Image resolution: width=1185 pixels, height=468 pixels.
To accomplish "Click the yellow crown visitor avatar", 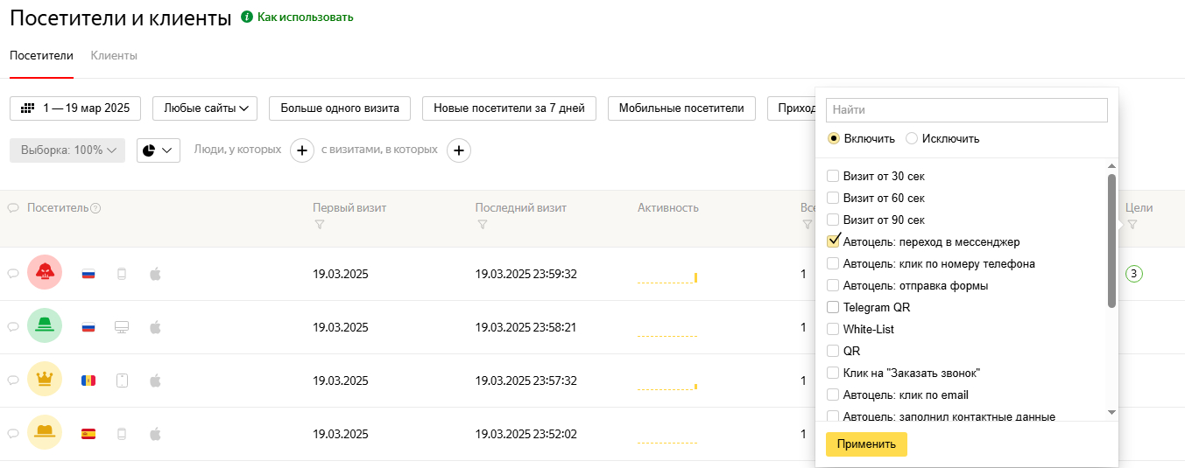I will [45, 380].
